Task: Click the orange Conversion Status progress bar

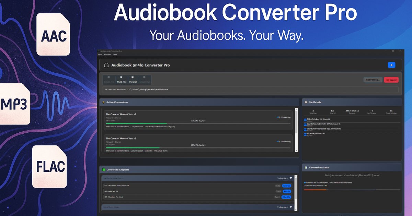Action: pos(315,190)
